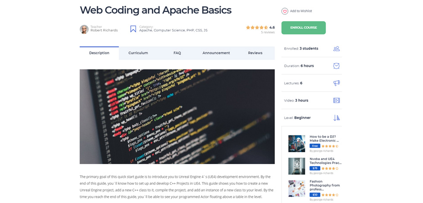Switch to the Announcement tab
Image resolution: width=423 pixels, height=203 pixels.
click(216, 53)
